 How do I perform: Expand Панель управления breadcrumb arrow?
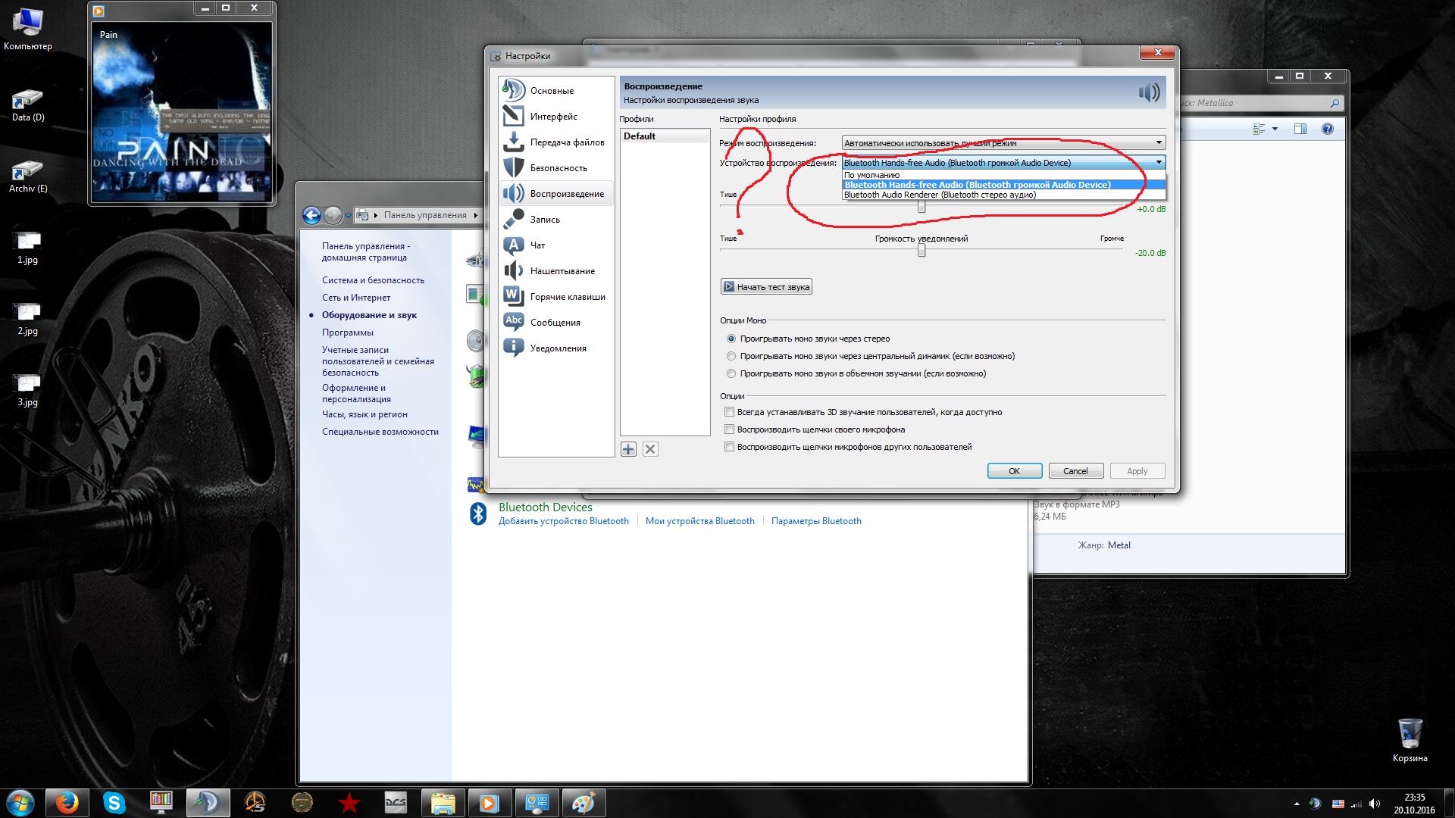pos(476,215)
